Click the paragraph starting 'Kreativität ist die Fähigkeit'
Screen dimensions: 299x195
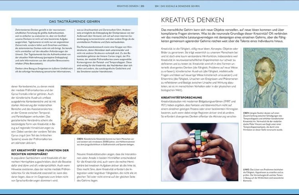coord(199,70)
